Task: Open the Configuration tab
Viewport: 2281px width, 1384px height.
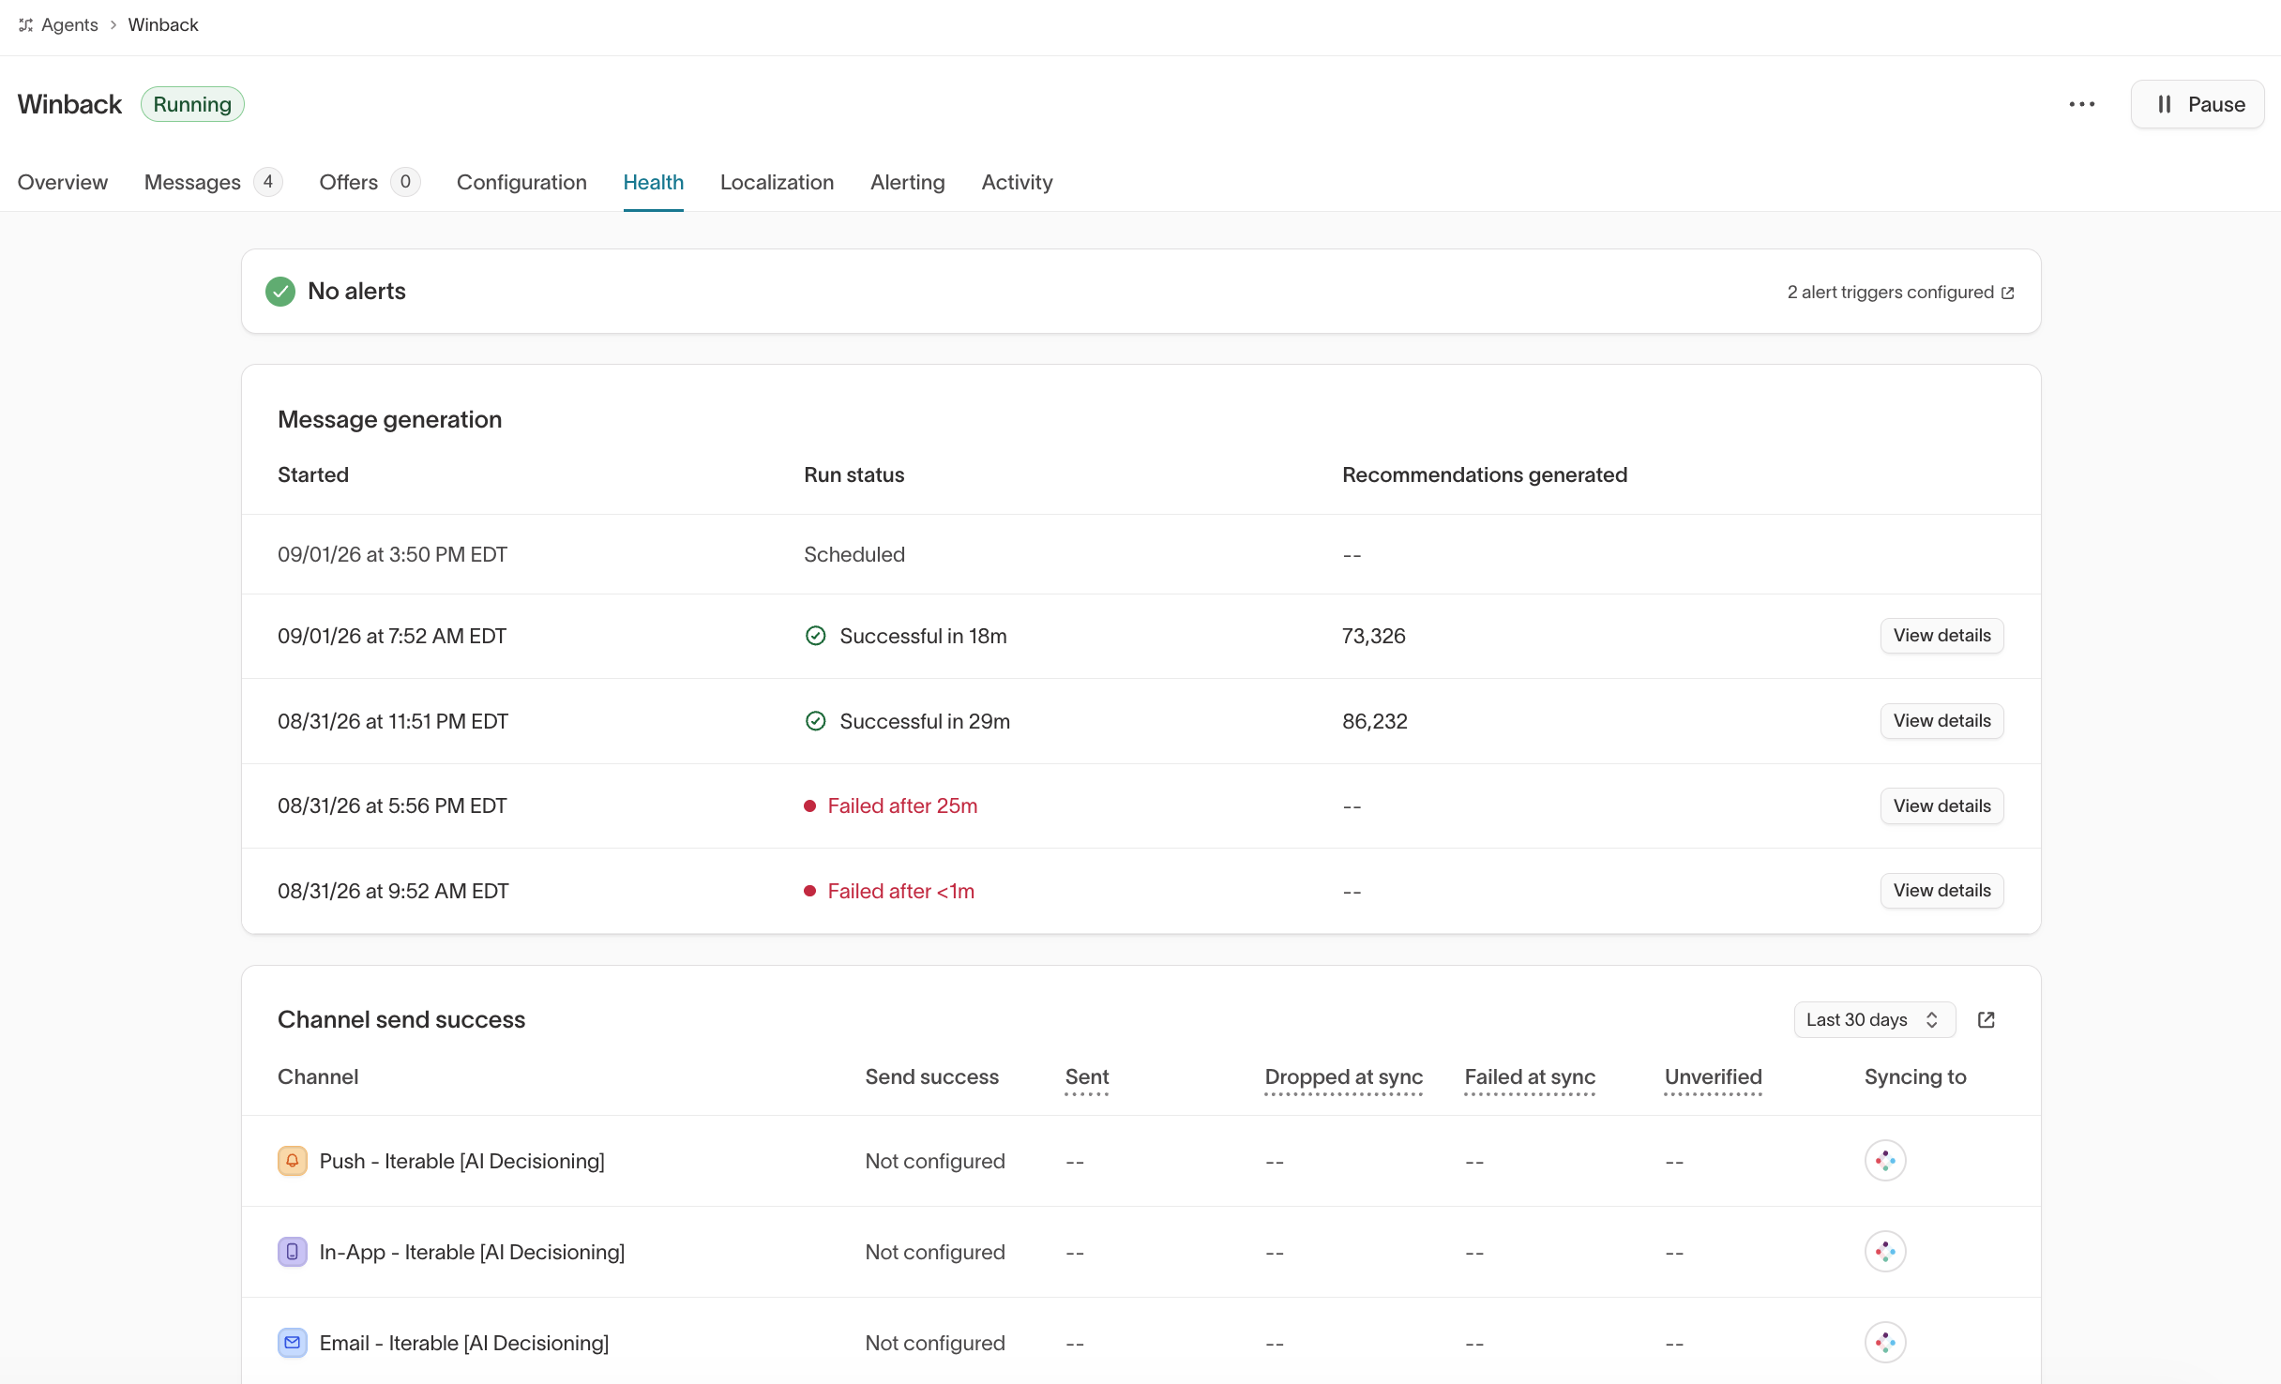Action: (521, 182)
